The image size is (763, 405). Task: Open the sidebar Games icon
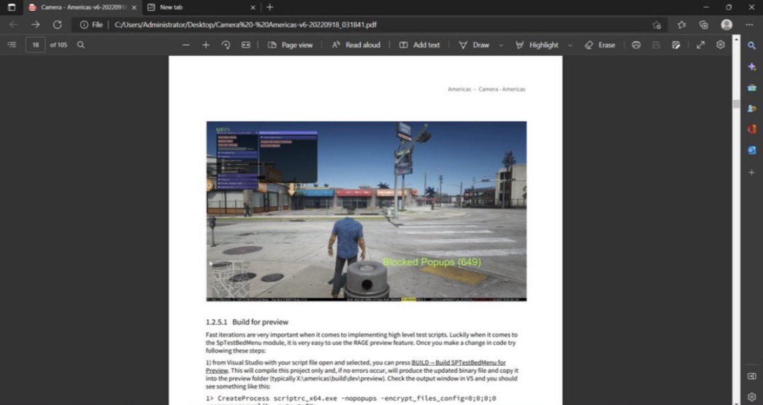[752, 109]
